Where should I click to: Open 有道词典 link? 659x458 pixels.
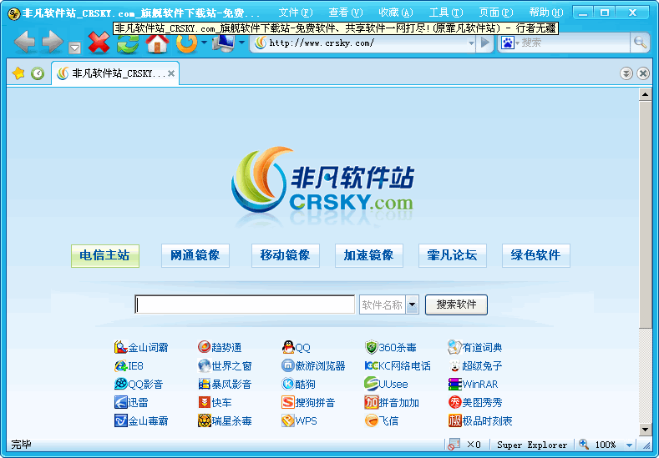(x=475, y=347)
